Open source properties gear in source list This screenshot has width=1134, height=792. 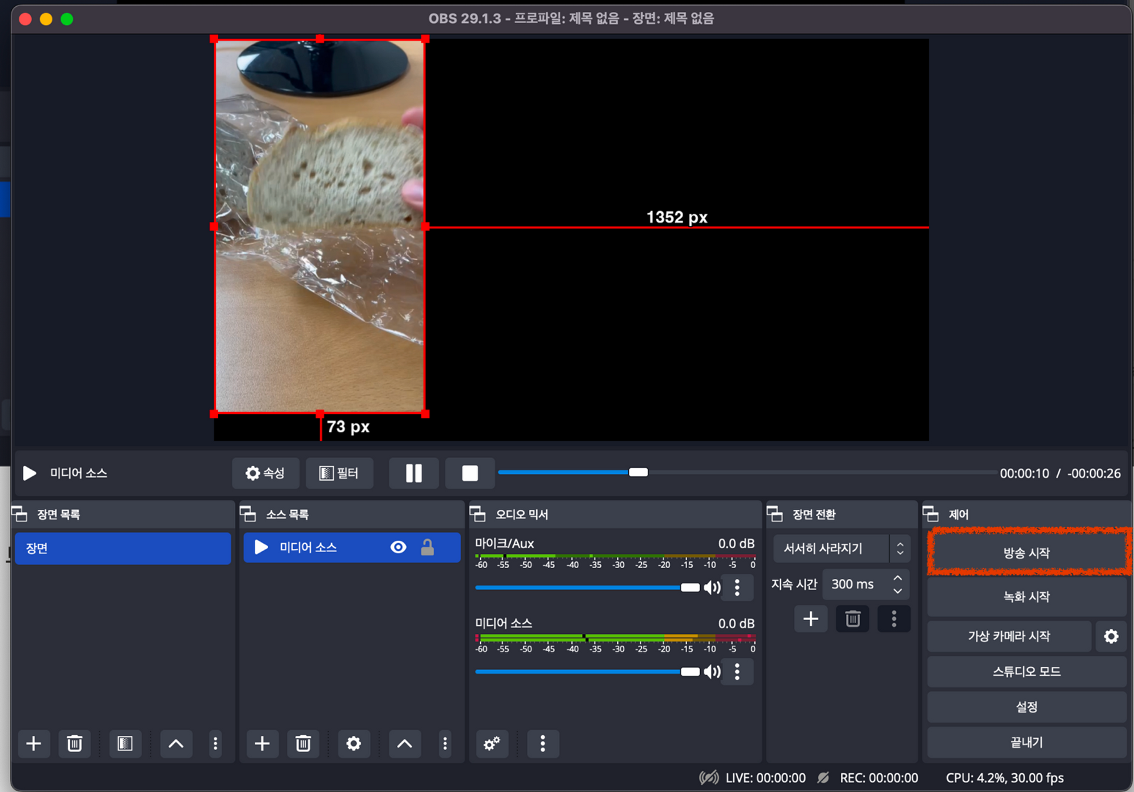[x=353, y=743]
